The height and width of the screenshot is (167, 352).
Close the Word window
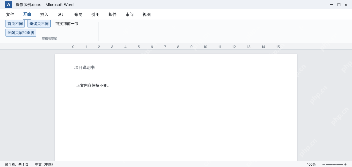[346, 5]
